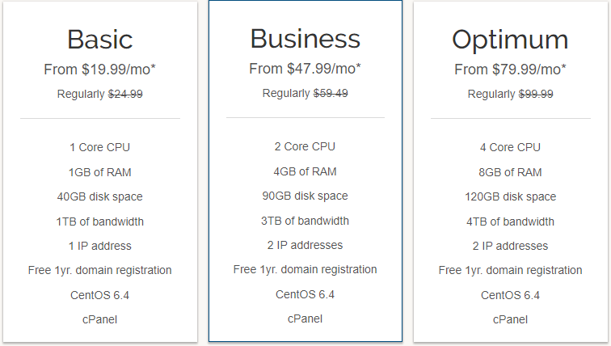The height and width of the screenshot is (346, 611).
Task: Click CentOS 6.4 in the Basic card
Action: pyautogui.click(x=100, y=295)
